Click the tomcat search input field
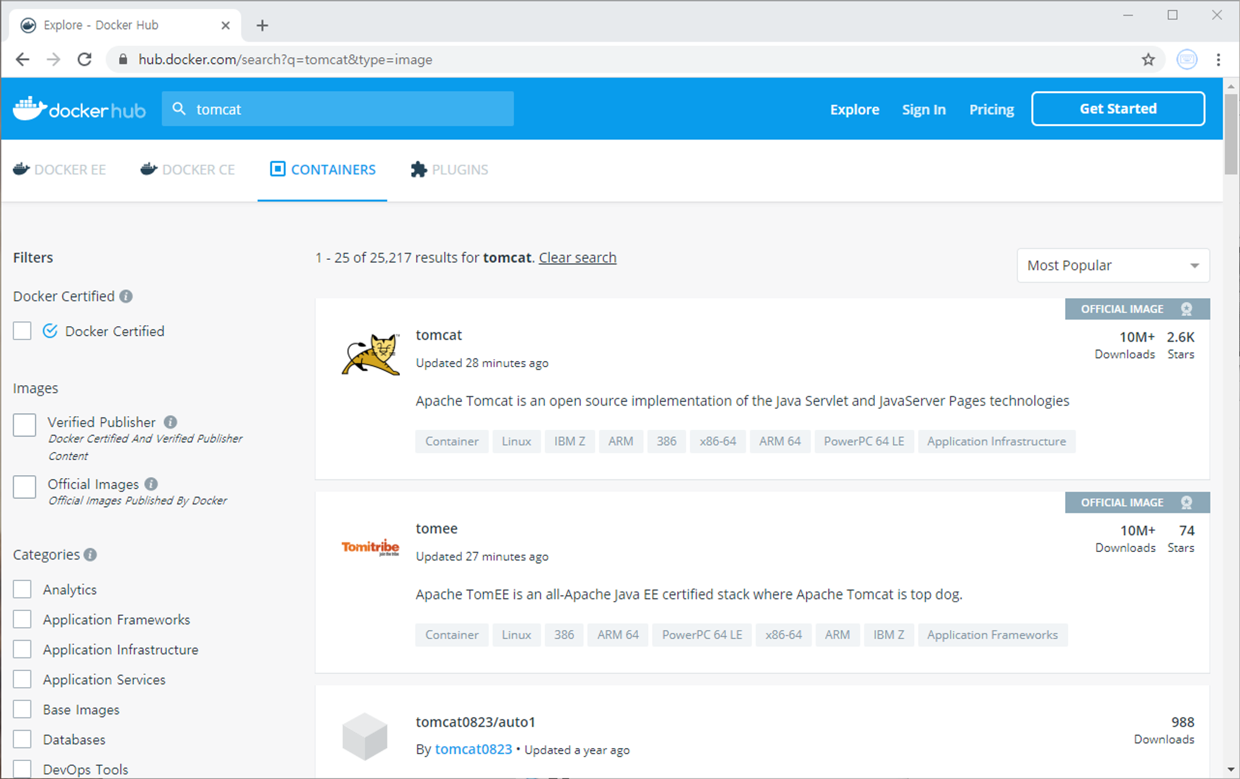Screen dimensions: 1240x779 click(x=338, y=109)
